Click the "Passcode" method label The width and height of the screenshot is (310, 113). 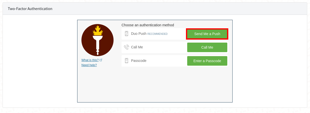(x=139, y=61)
